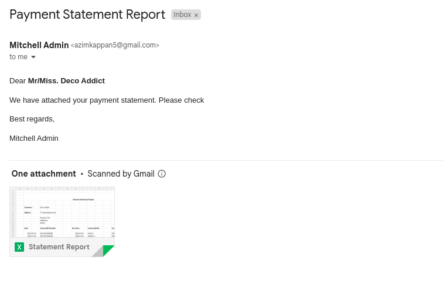Image resolution: width=443 pixels, height=284 pixels.
Task: Click the green folded corner of attachment
Action: (108, 251)
